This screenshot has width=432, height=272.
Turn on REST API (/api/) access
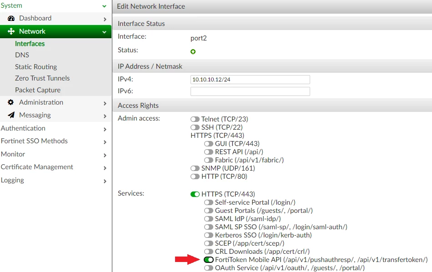click(209, 152)
